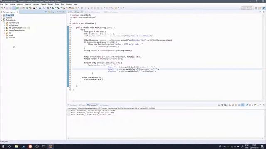Click the Quick Access field

coord(247,8)
